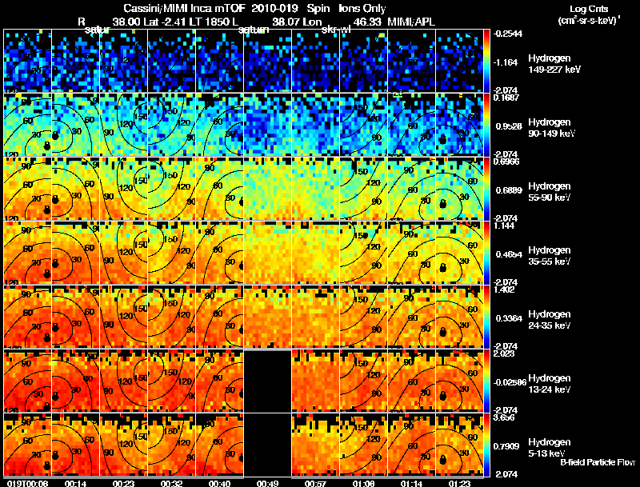Click the time label 01:06
The width and height of the screenshot is (640, 487).
click(x=363, y=483)
